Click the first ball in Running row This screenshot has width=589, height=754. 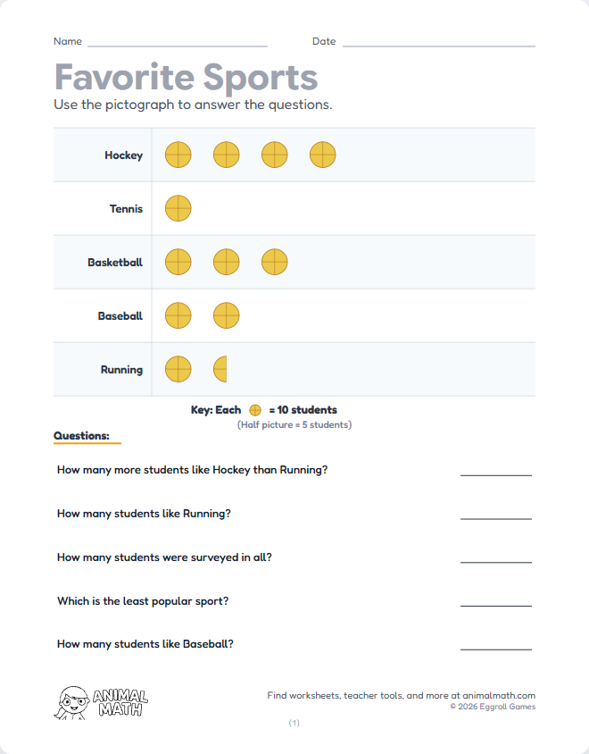(x=178, y=369)
